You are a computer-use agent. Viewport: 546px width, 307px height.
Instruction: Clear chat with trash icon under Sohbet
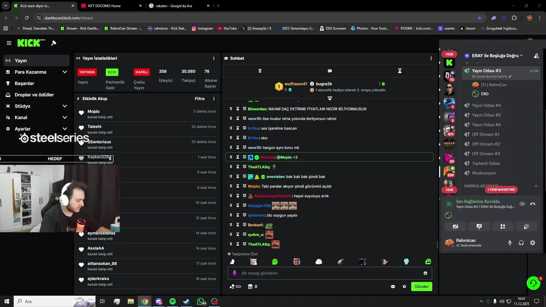(x=260, y=71)
